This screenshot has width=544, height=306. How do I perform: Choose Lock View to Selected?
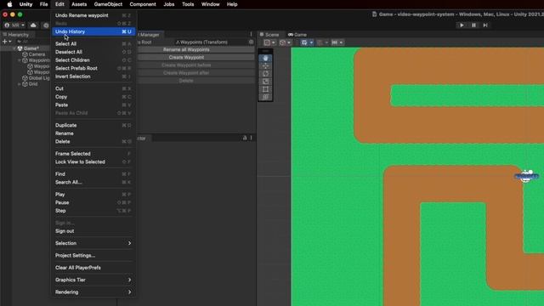tap(93, 161)
